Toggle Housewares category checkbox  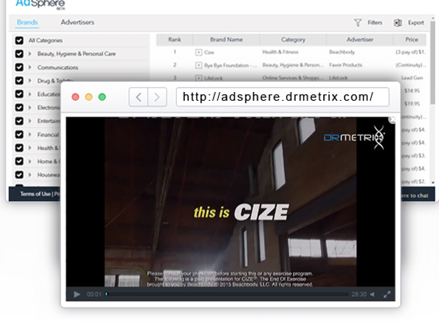[20, 175]
